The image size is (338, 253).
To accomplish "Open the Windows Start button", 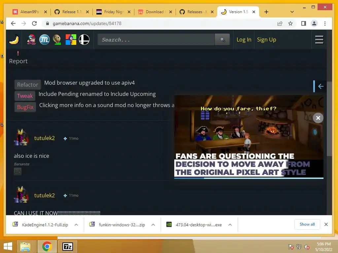I will pos(8,246).
